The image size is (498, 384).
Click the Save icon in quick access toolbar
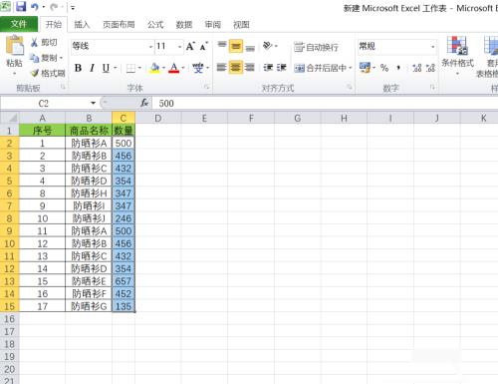pyautogui.click(x=21, y=6)
